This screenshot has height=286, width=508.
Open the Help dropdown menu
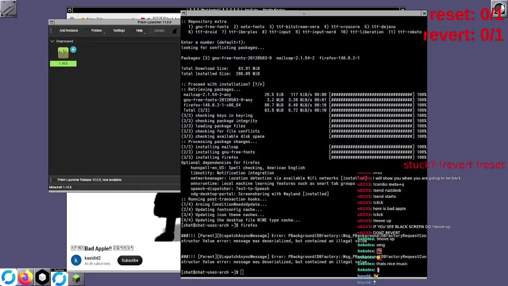tap(139, 31)
